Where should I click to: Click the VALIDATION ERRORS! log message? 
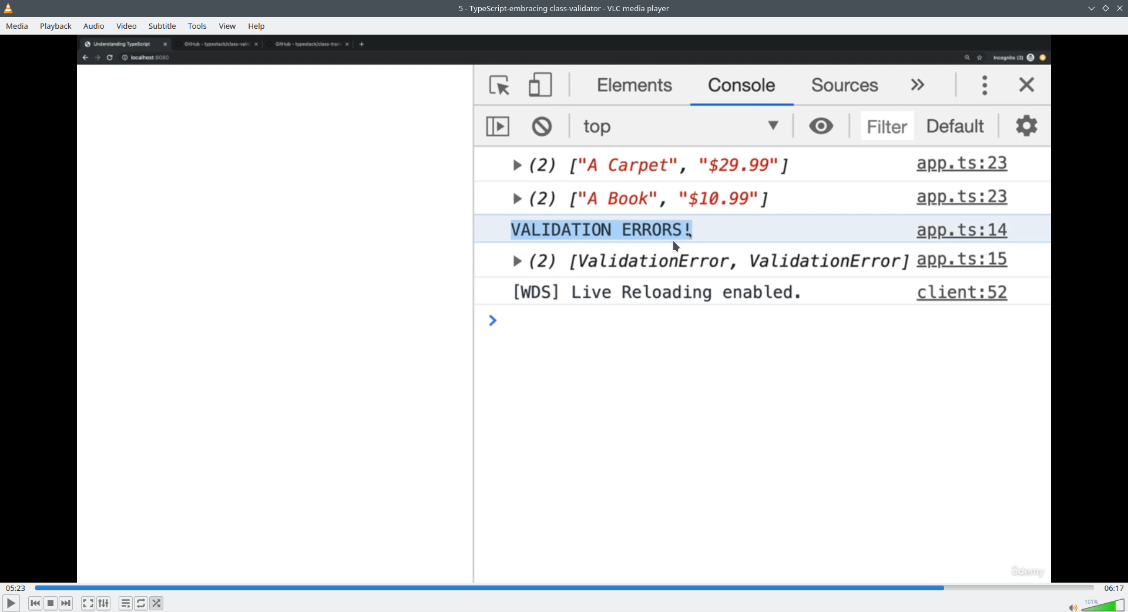coord(602,230)
